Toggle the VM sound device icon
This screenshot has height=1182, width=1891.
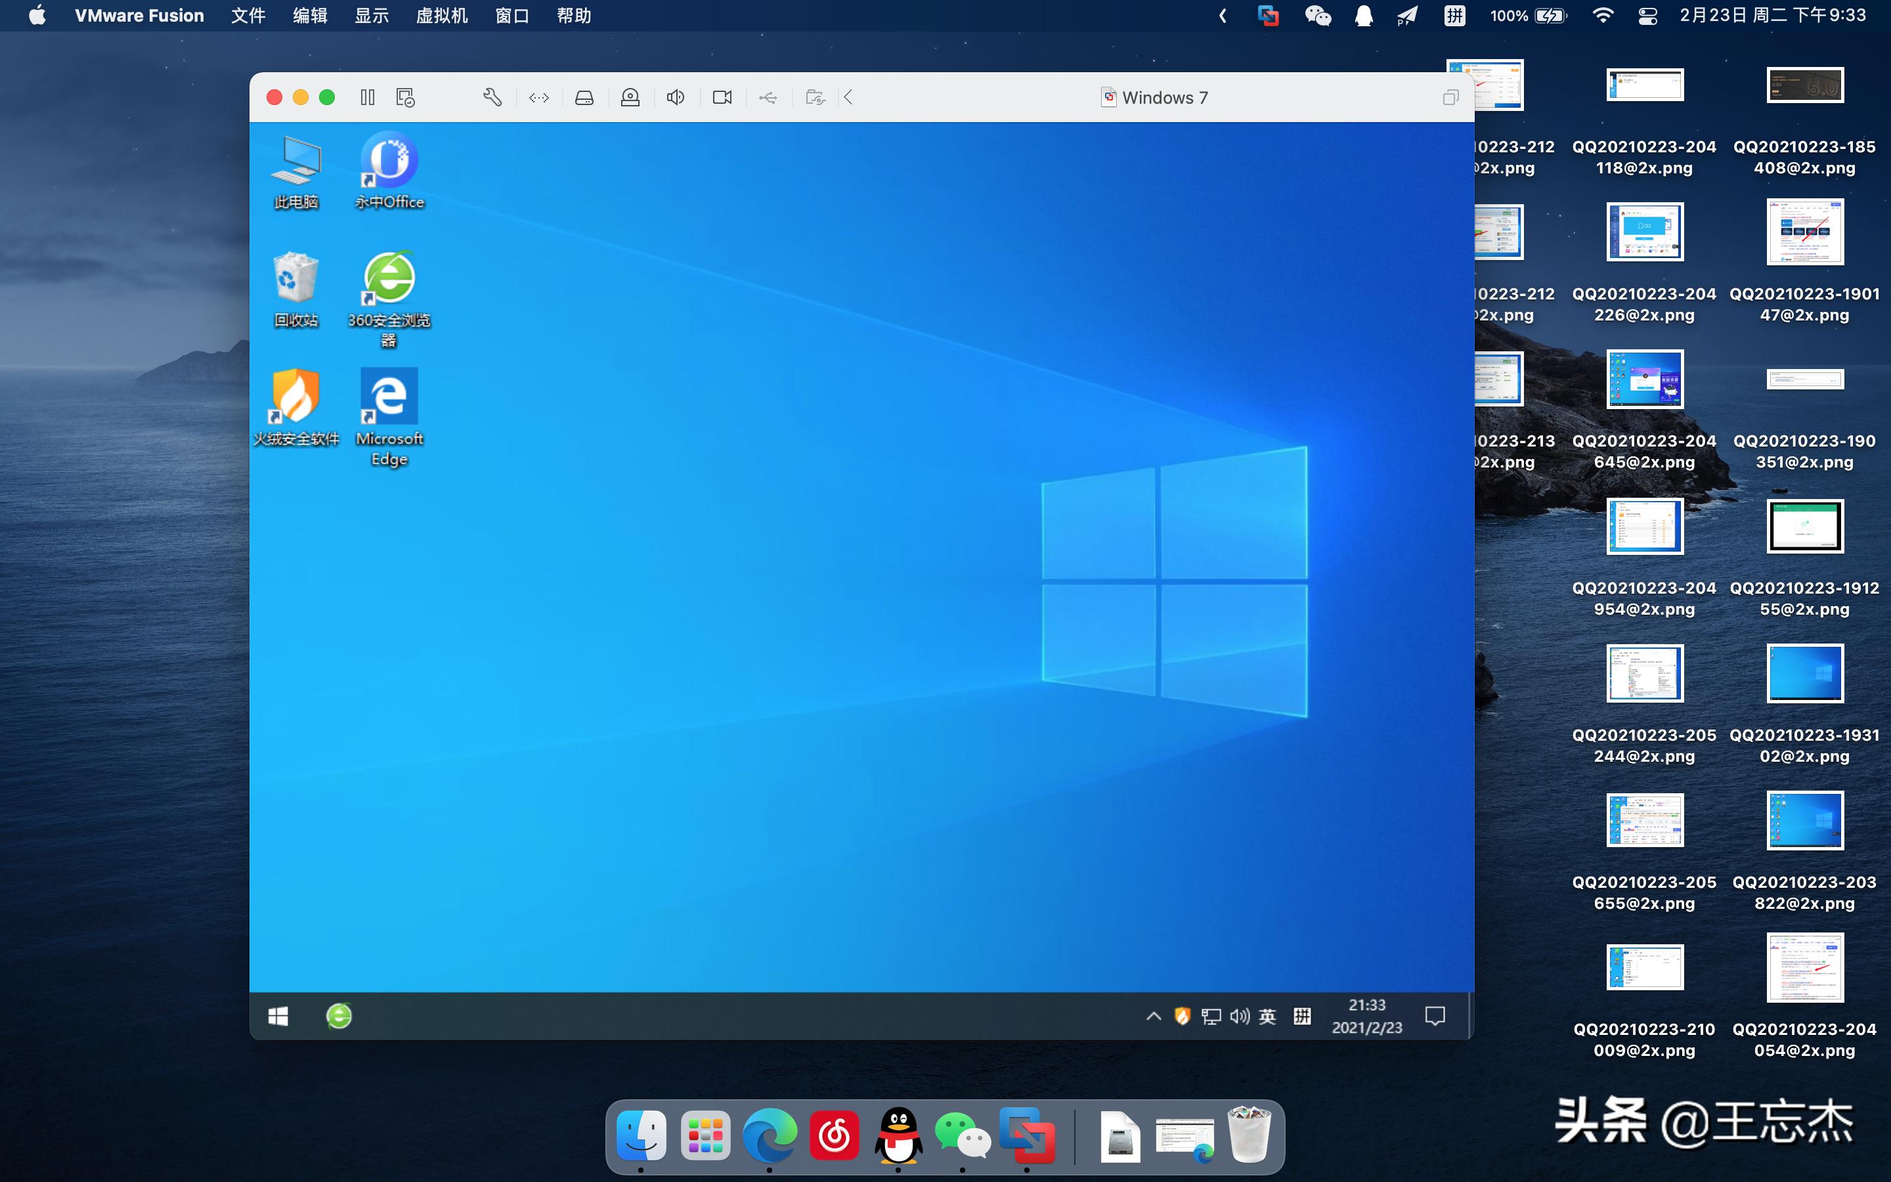pos(676,97)
